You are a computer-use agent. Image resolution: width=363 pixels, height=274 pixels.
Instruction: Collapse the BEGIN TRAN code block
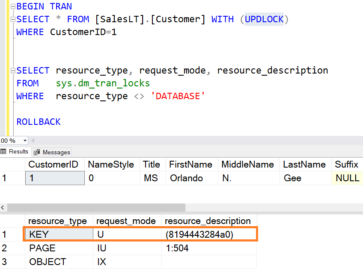[x=13, y=6]
